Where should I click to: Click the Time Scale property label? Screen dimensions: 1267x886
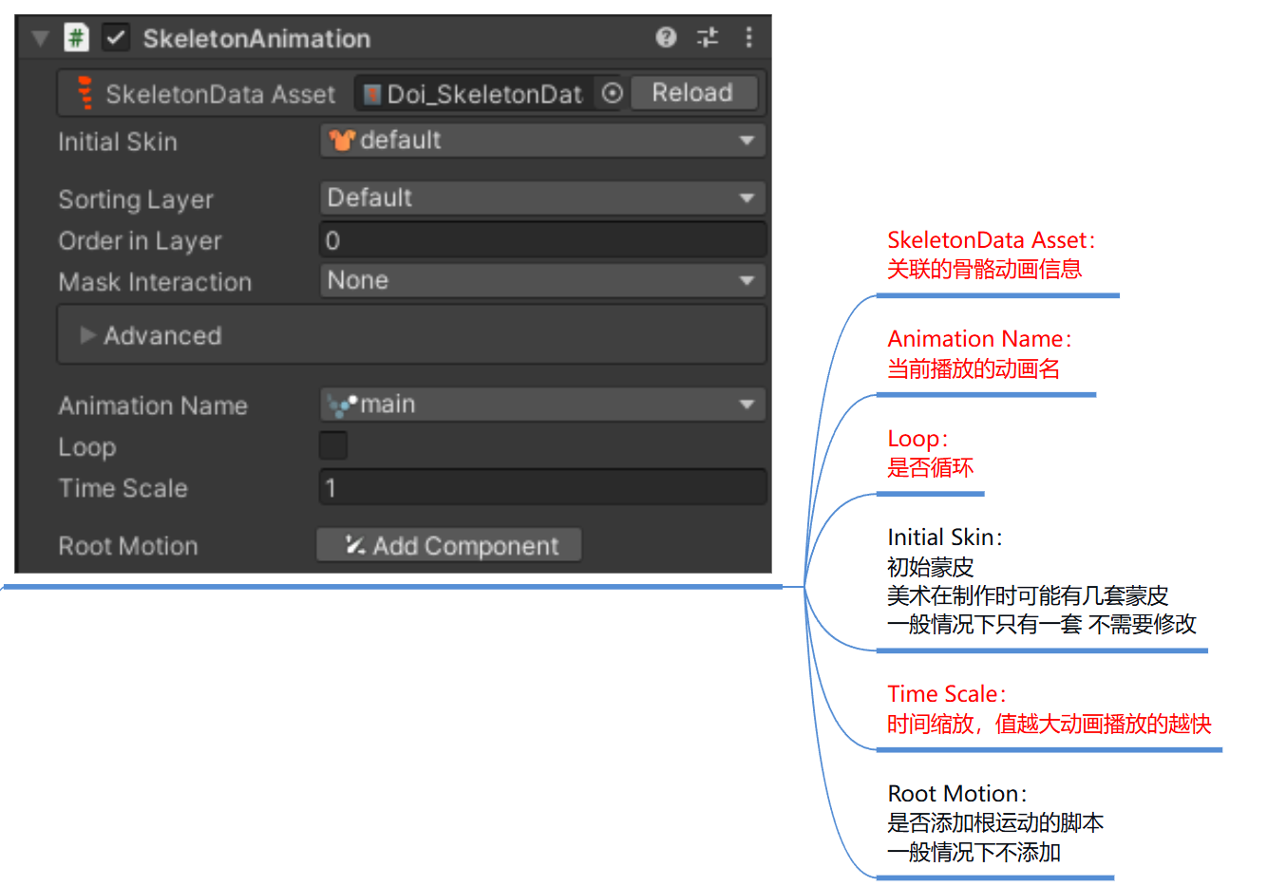(123, 488)
